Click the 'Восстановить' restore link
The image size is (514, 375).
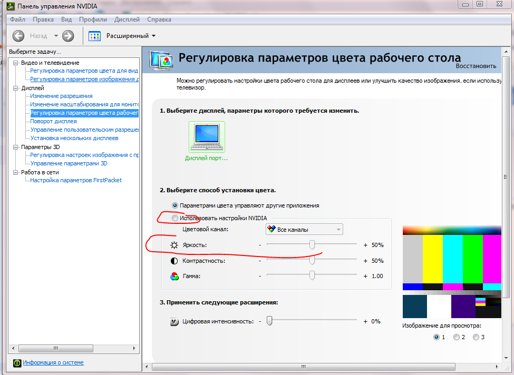point(476,66)
